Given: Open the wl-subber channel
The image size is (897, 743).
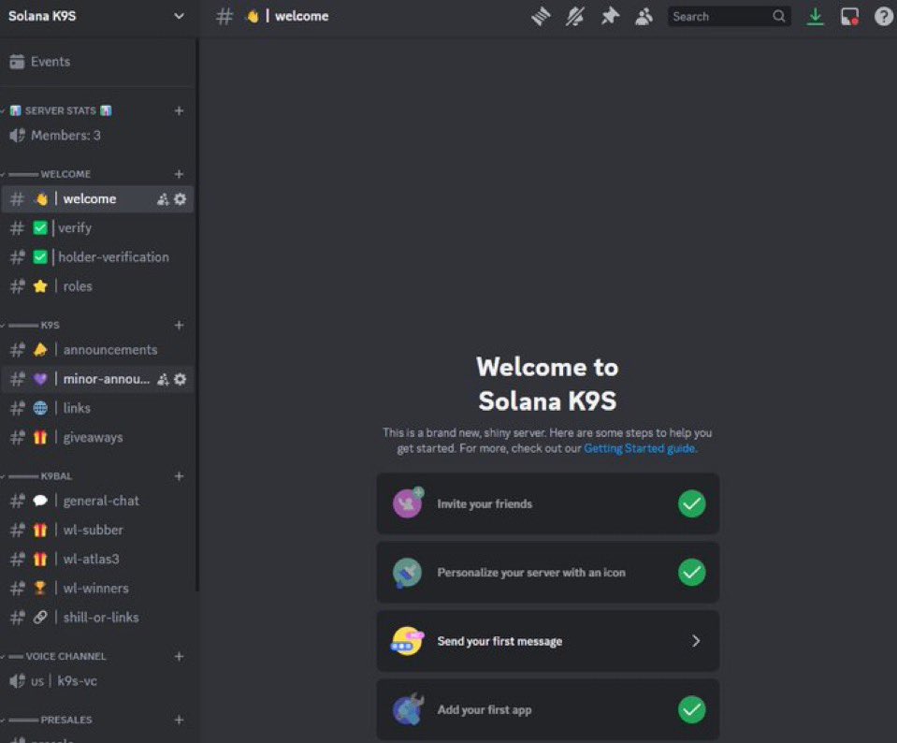Looking at the screenshot, I should [x=97, y=530].
